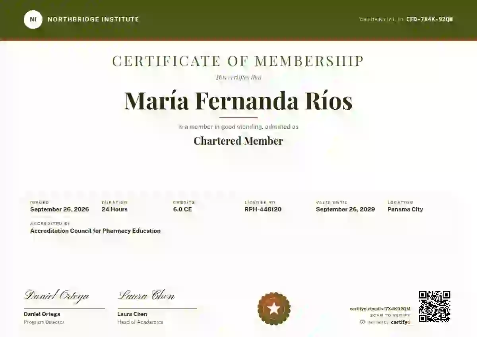Click the verified shield icon
Screen dimensions: 477x337
tap(362, 322)
